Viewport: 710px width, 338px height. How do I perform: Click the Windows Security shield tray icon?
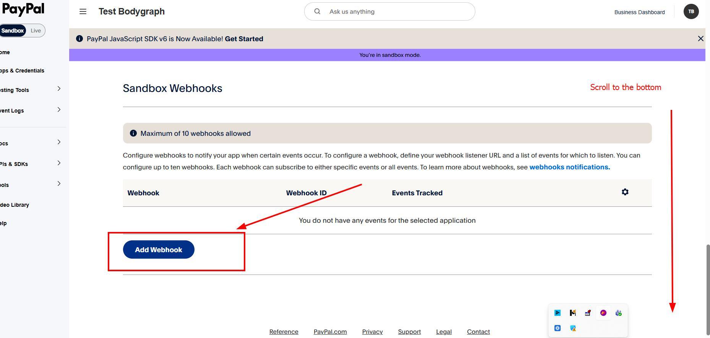[x=573, y=328]
